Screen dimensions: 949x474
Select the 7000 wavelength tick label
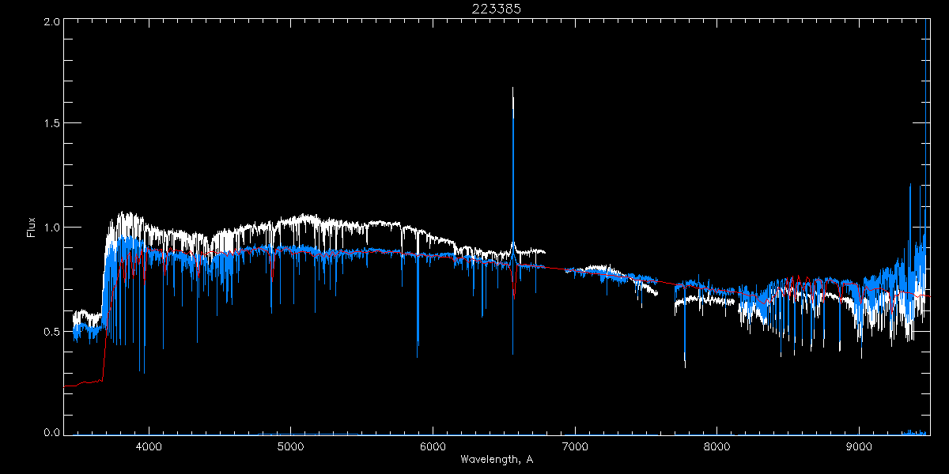pos(575,446)
